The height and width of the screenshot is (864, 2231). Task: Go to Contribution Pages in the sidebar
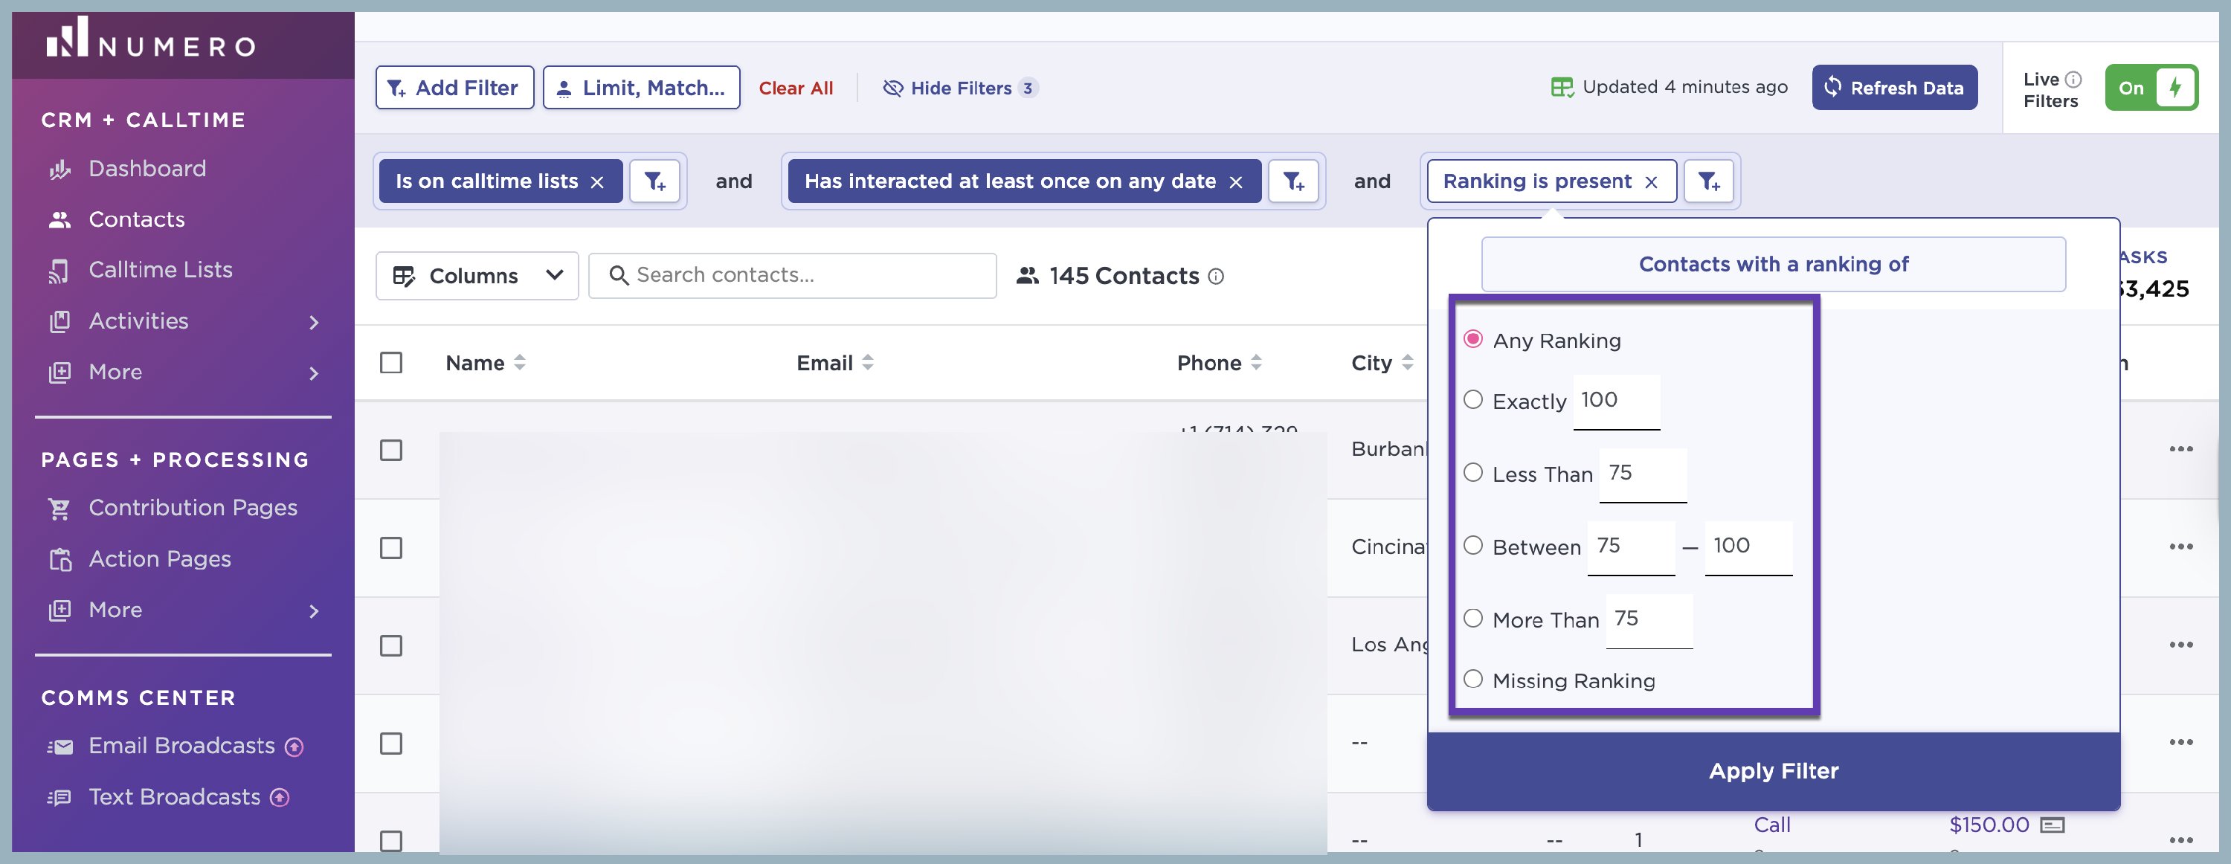tap(193, 508)
